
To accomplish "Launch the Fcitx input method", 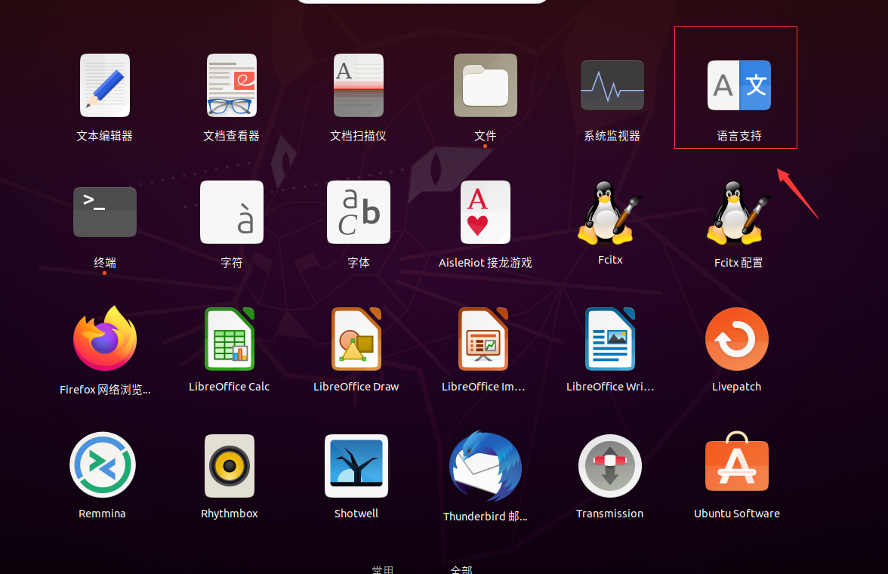I will tap(610, 212).
